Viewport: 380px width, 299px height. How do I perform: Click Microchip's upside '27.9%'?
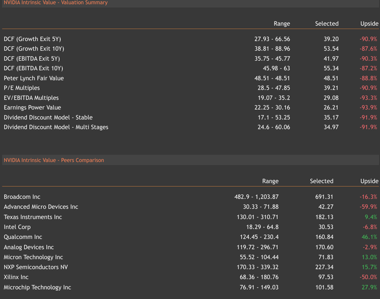point(369,287)
